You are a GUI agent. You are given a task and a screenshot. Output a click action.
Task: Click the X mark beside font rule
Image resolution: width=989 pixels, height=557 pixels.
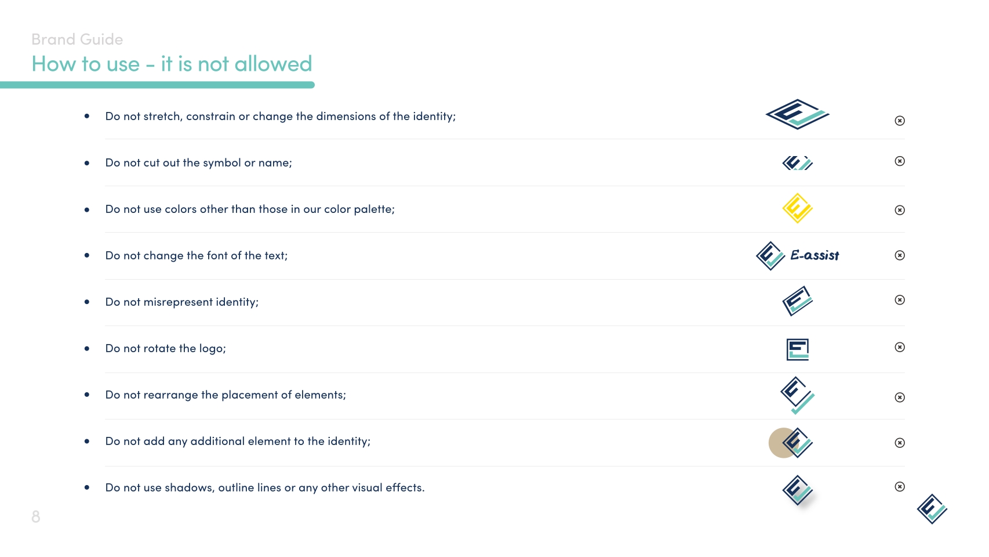(900, 255)
